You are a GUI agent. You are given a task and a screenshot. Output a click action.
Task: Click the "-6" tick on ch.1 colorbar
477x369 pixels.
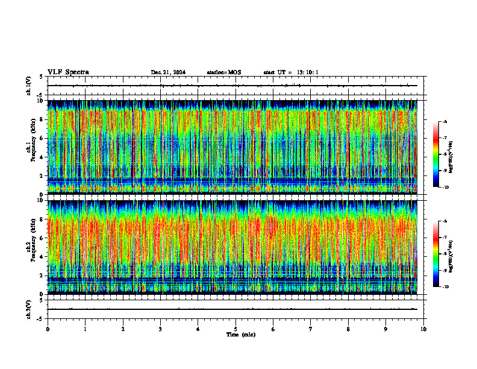click(x=444, y=122)
